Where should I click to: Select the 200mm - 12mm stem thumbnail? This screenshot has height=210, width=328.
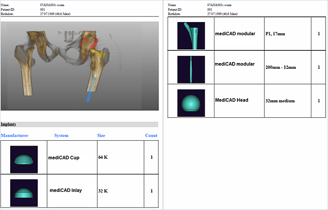191,69
